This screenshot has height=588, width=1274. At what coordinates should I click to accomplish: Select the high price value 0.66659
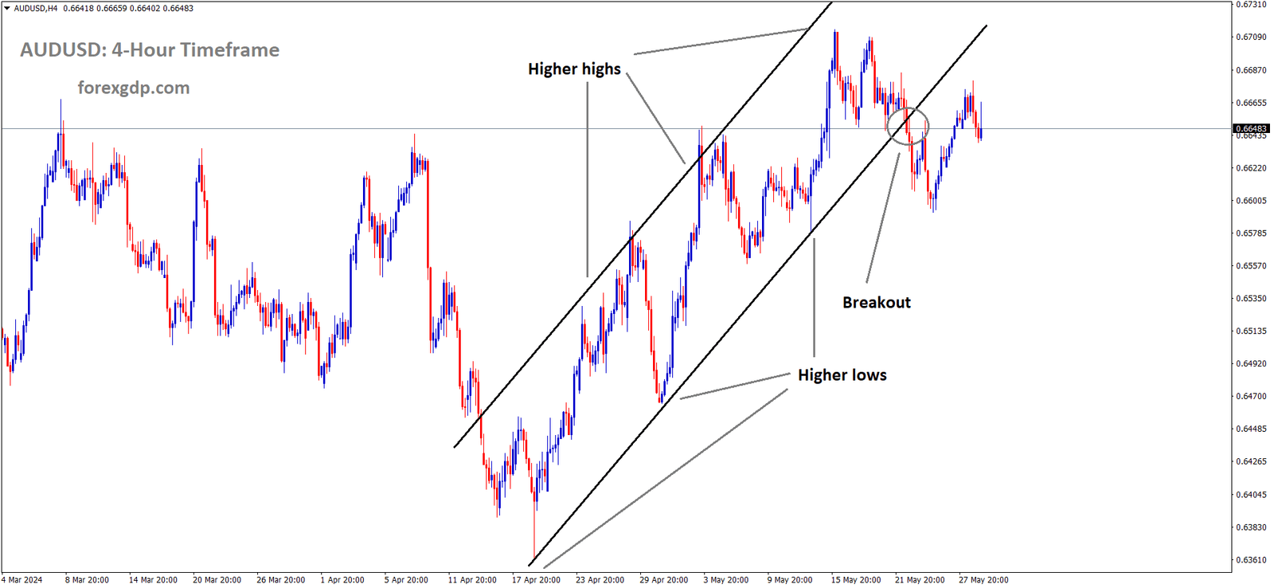[x=111, y=9]
